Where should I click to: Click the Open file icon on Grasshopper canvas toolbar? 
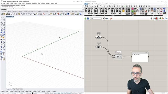pos(86,19)
